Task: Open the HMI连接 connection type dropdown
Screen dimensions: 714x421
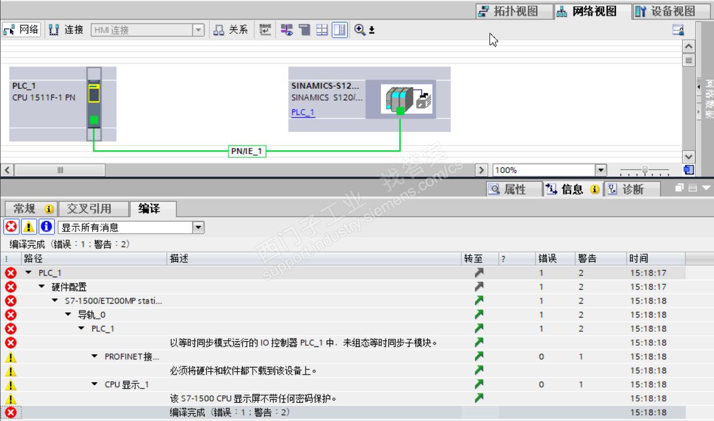Action: point(199,30)
